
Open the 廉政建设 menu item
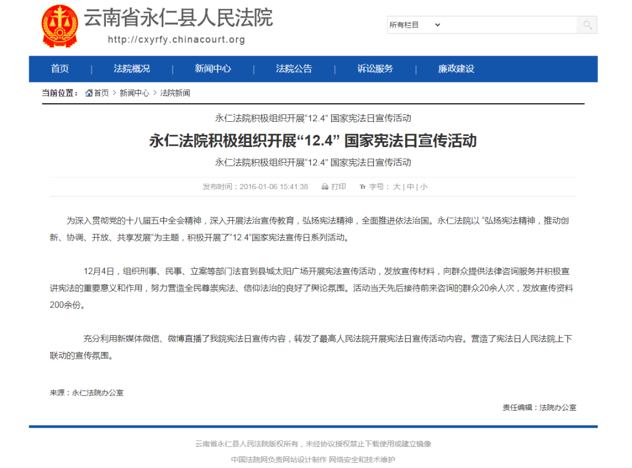coord(456,69)
